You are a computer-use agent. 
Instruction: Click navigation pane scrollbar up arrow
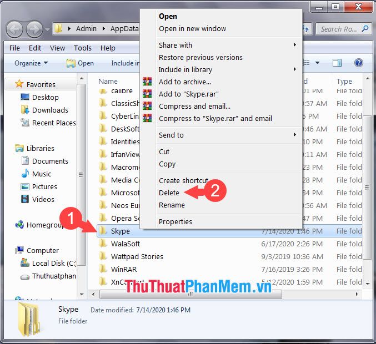(82, 78)
